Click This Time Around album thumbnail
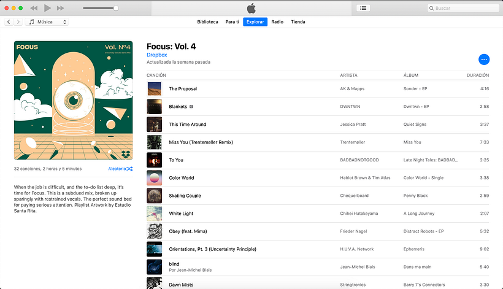This screenshot has height=289, width=503. 155,125
